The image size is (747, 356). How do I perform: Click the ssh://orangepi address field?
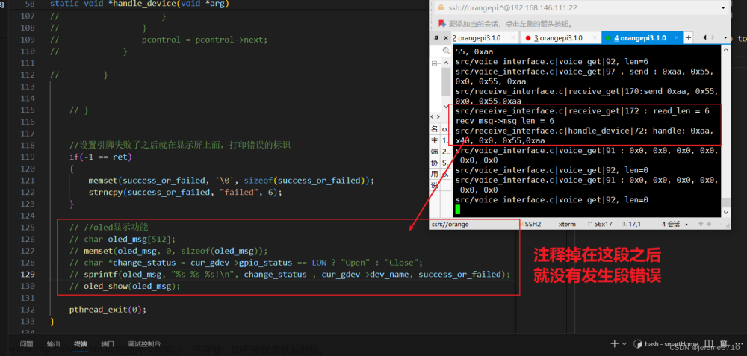582,7
